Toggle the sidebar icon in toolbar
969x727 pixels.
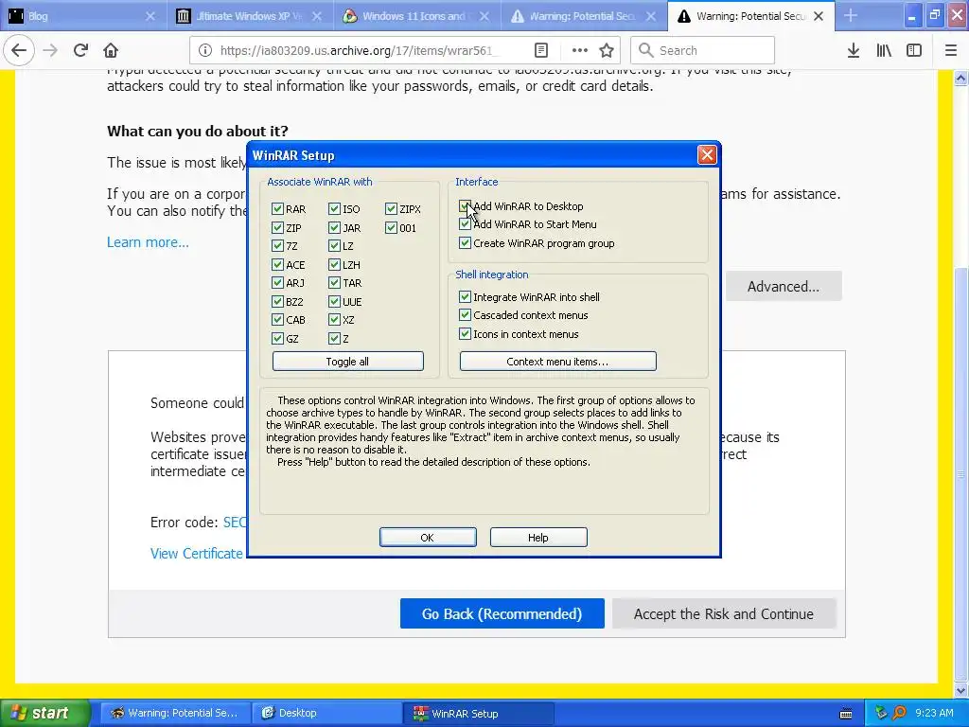(x=914, y=50)
